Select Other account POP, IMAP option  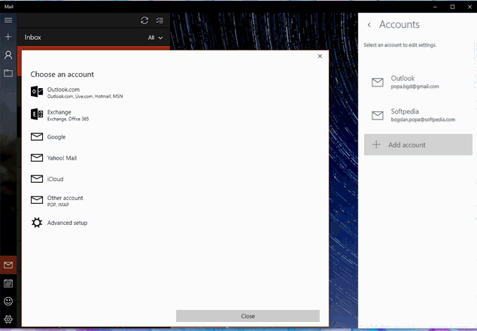57,201
